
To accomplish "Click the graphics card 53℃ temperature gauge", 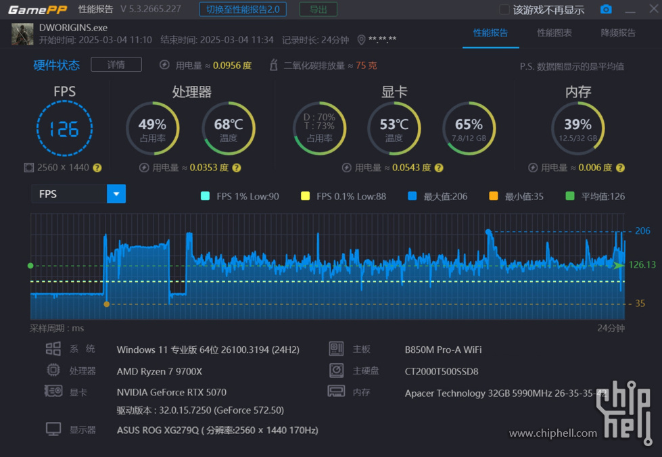I will tap(394, 128).
